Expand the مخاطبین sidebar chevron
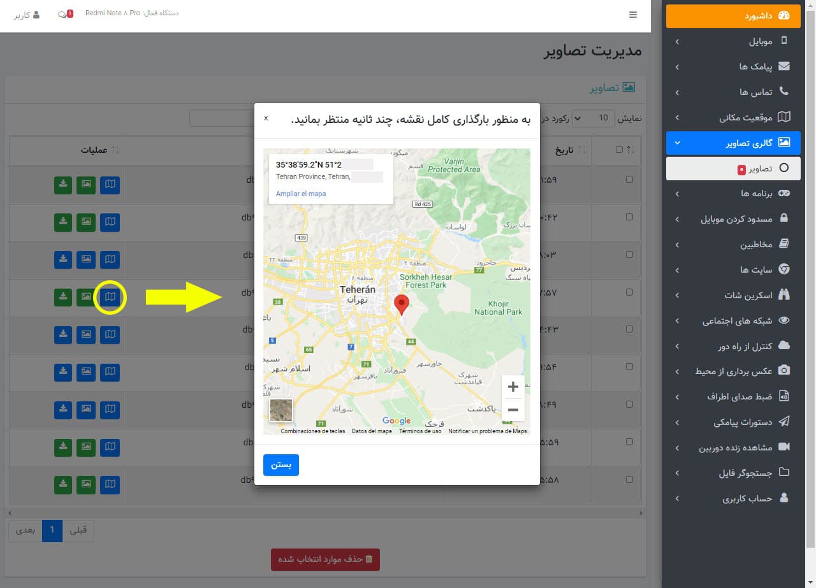The image size is (816, 588). [x=677, y=244]
